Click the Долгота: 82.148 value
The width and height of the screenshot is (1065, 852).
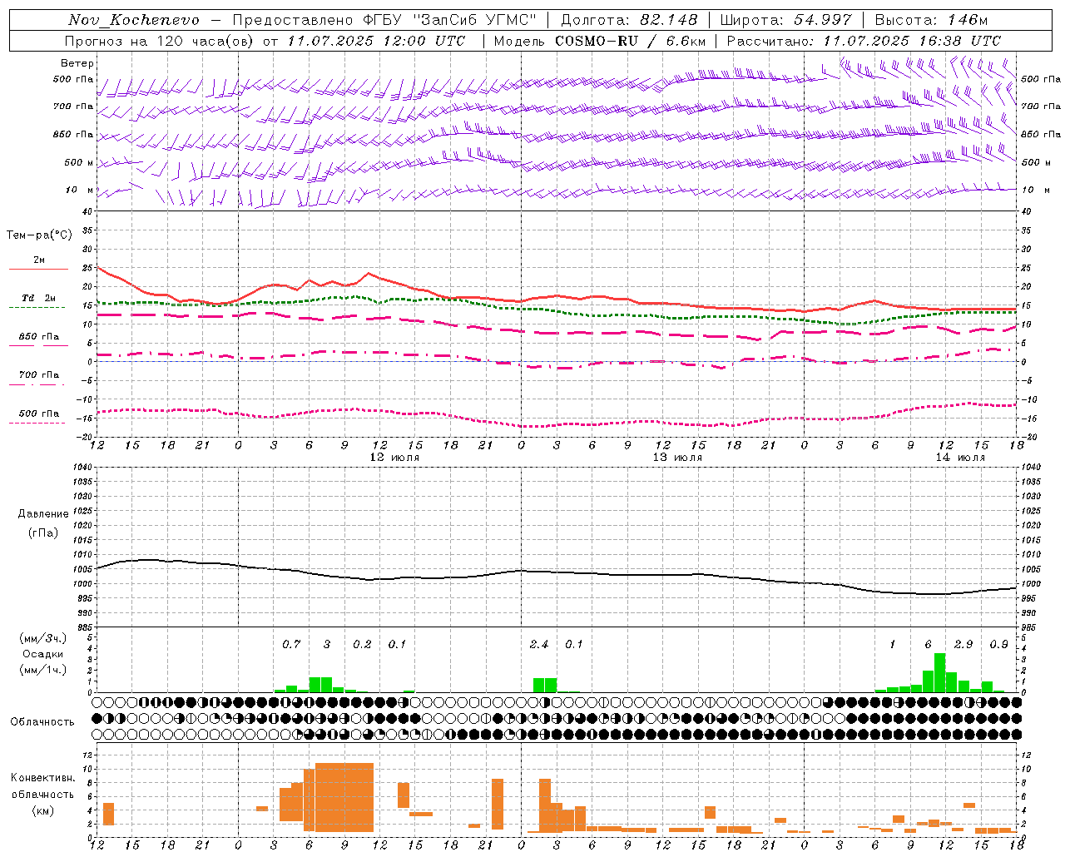(x=629, y=20)
